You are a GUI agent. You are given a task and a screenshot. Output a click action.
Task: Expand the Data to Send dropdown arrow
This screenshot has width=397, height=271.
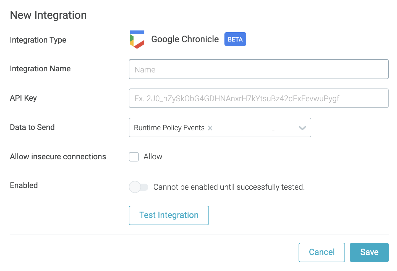tap(302, 128)
